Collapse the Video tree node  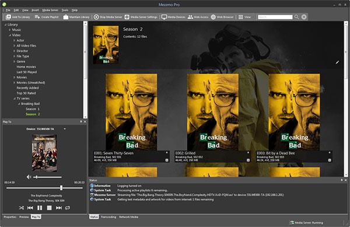click(x=10, y=35)
